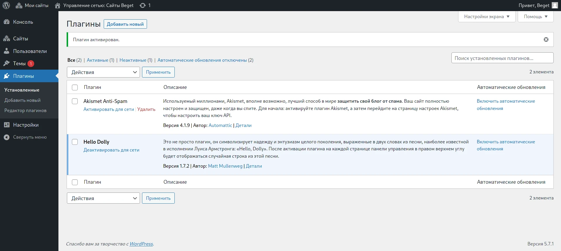Viewport: 561px width, 251px height.
Task: Click the Консоль dashboard icon
Action: tap(6, 22)
